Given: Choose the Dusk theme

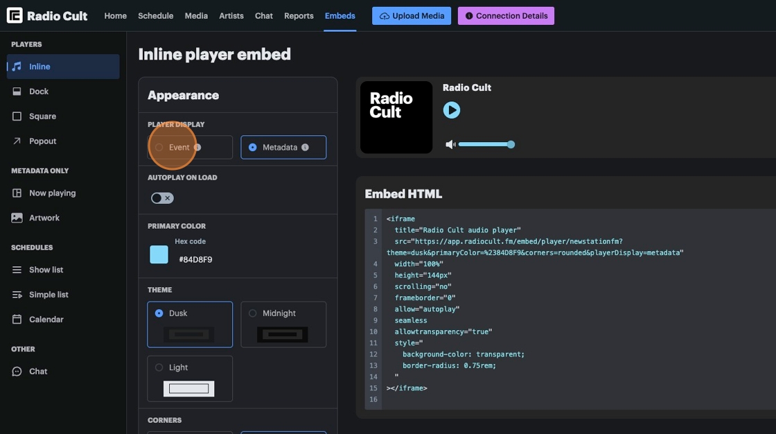Looking at the screenshot, I should pyautogui.click(x=190, y=324).
